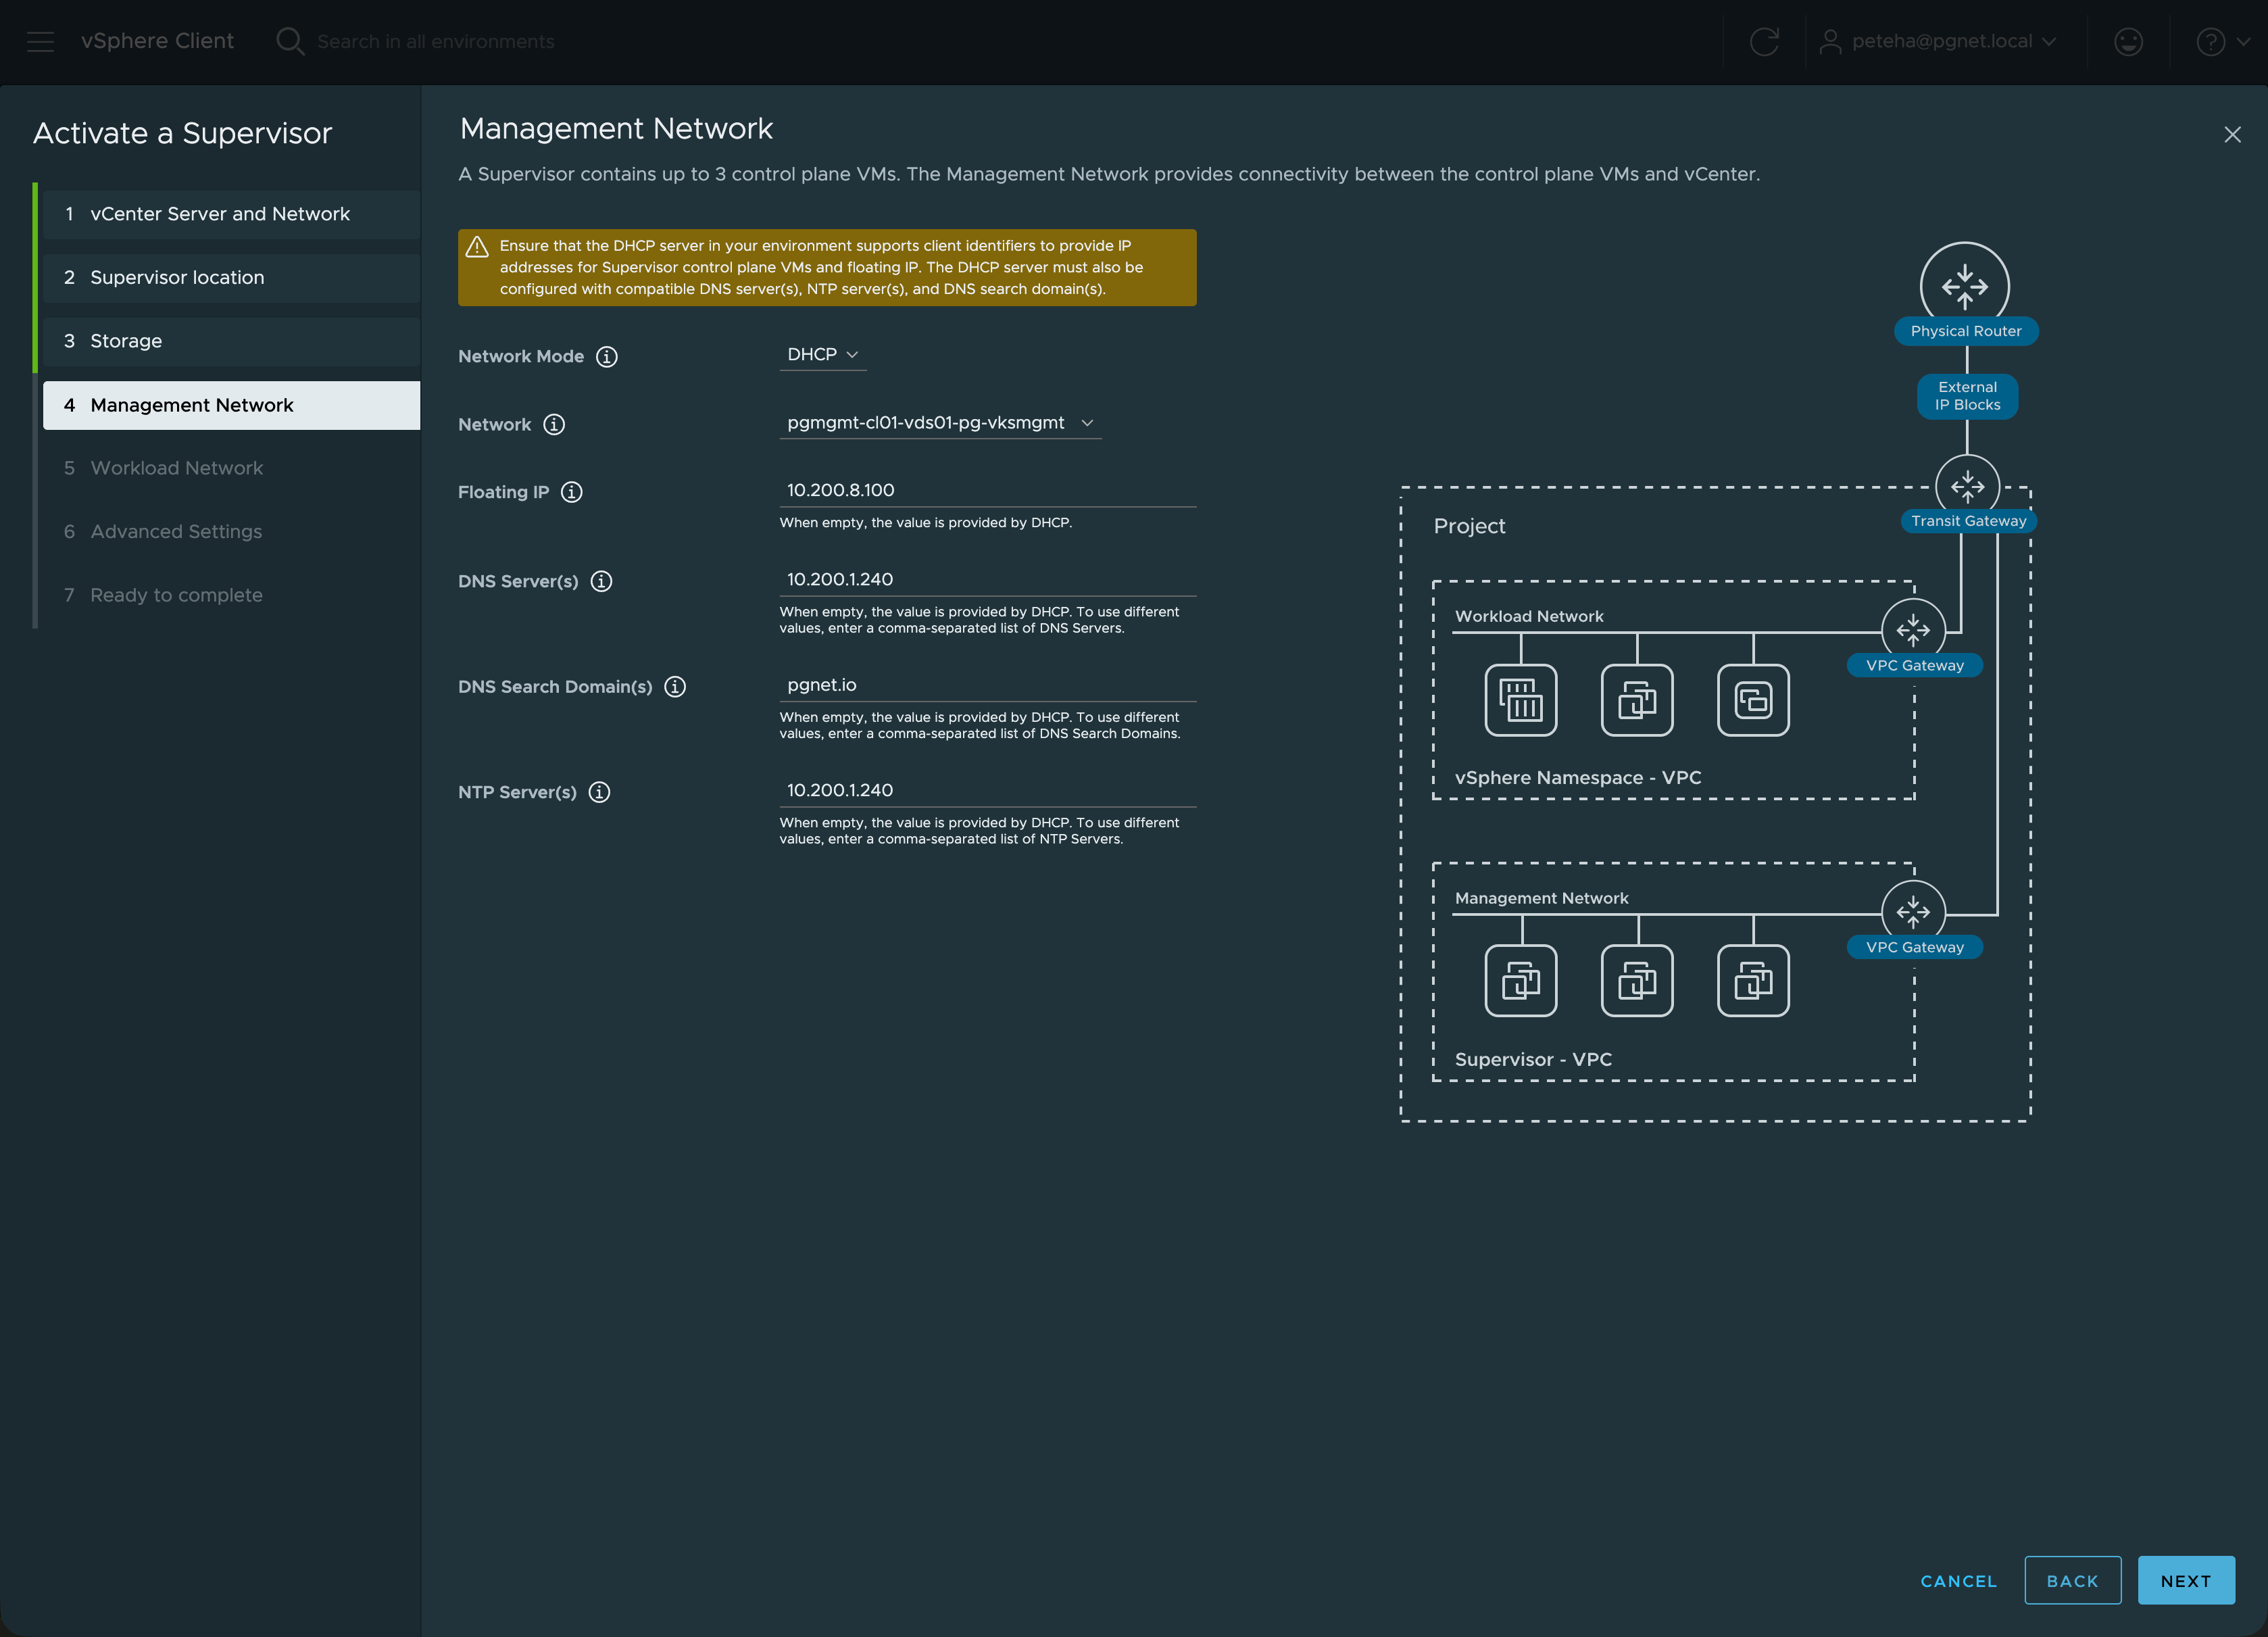2268x1637 pixels.
Task: Click the CANCEL button
Action: tap(1958, 1581)
